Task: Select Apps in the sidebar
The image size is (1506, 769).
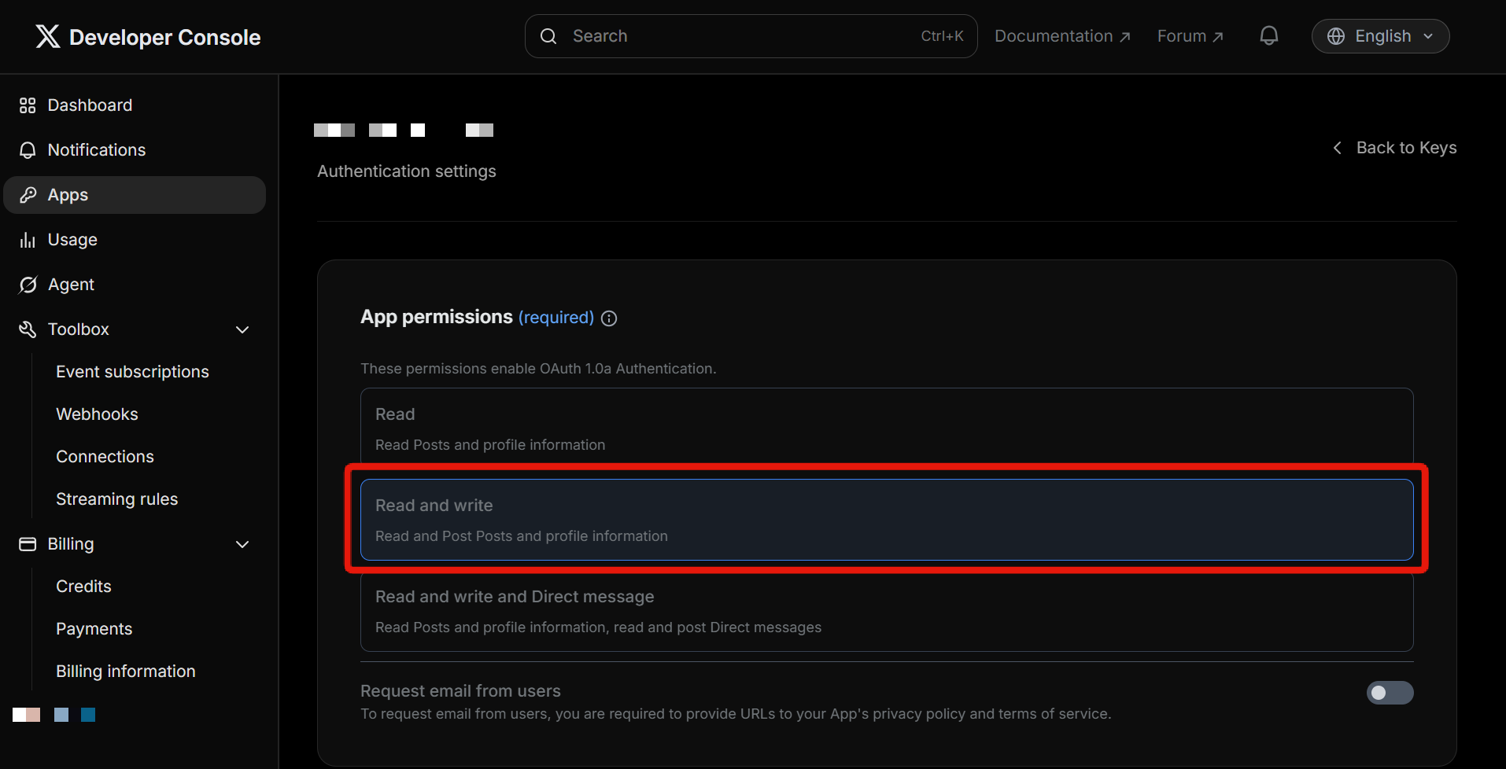Action: pyautogui.click(x=135, y=195)
